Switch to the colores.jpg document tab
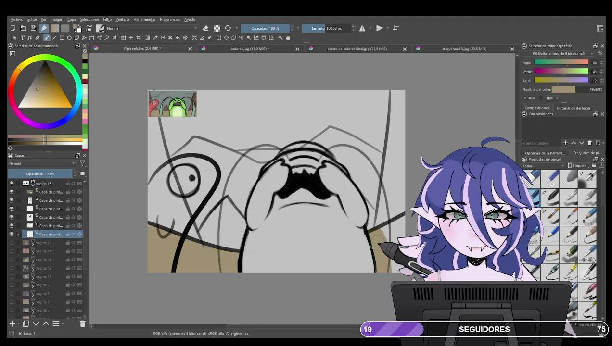Viewport: 612px width, 346px height. (x=250, y=49)
